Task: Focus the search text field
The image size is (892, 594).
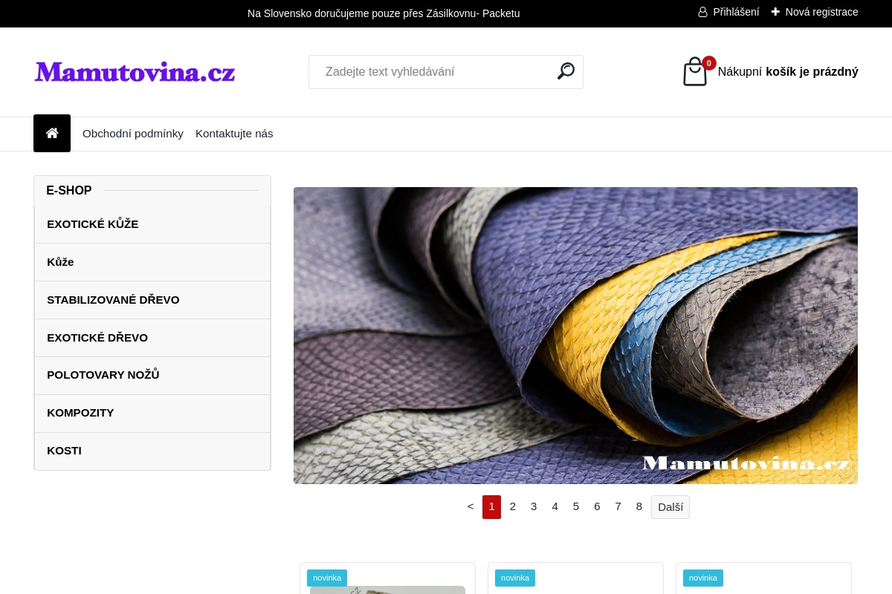Action: click(435, 72)
